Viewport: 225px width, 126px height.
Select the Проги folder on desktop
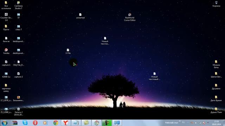click(6, 28)
